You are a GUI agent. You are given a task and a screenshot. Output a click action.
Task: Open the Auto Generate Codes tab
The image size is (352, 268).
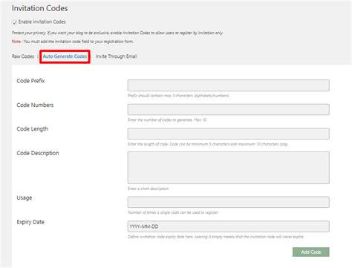click(65, 56)
